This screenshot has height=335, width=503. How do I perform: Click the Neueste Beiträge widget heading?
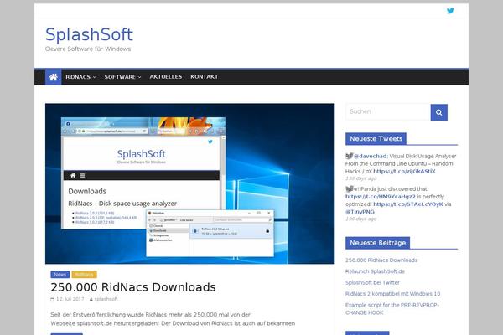[377, 243]
